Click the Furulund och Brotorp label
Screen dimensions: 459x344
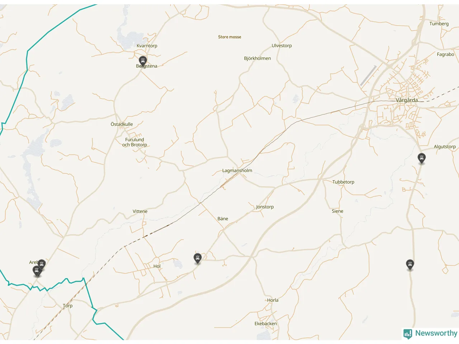pyautogui.click(x=134, y=142)
